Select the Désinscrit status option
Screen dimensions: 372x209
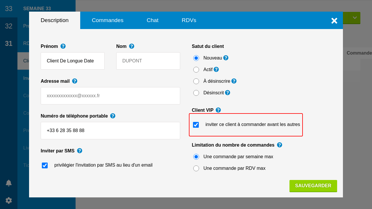pos(196,93)
